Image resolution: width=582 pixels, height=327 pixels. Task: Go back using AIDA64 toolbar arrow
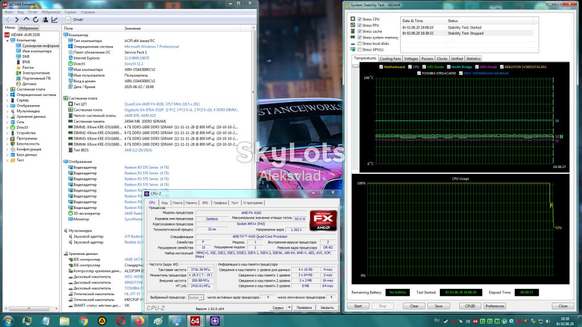(8, 20)
